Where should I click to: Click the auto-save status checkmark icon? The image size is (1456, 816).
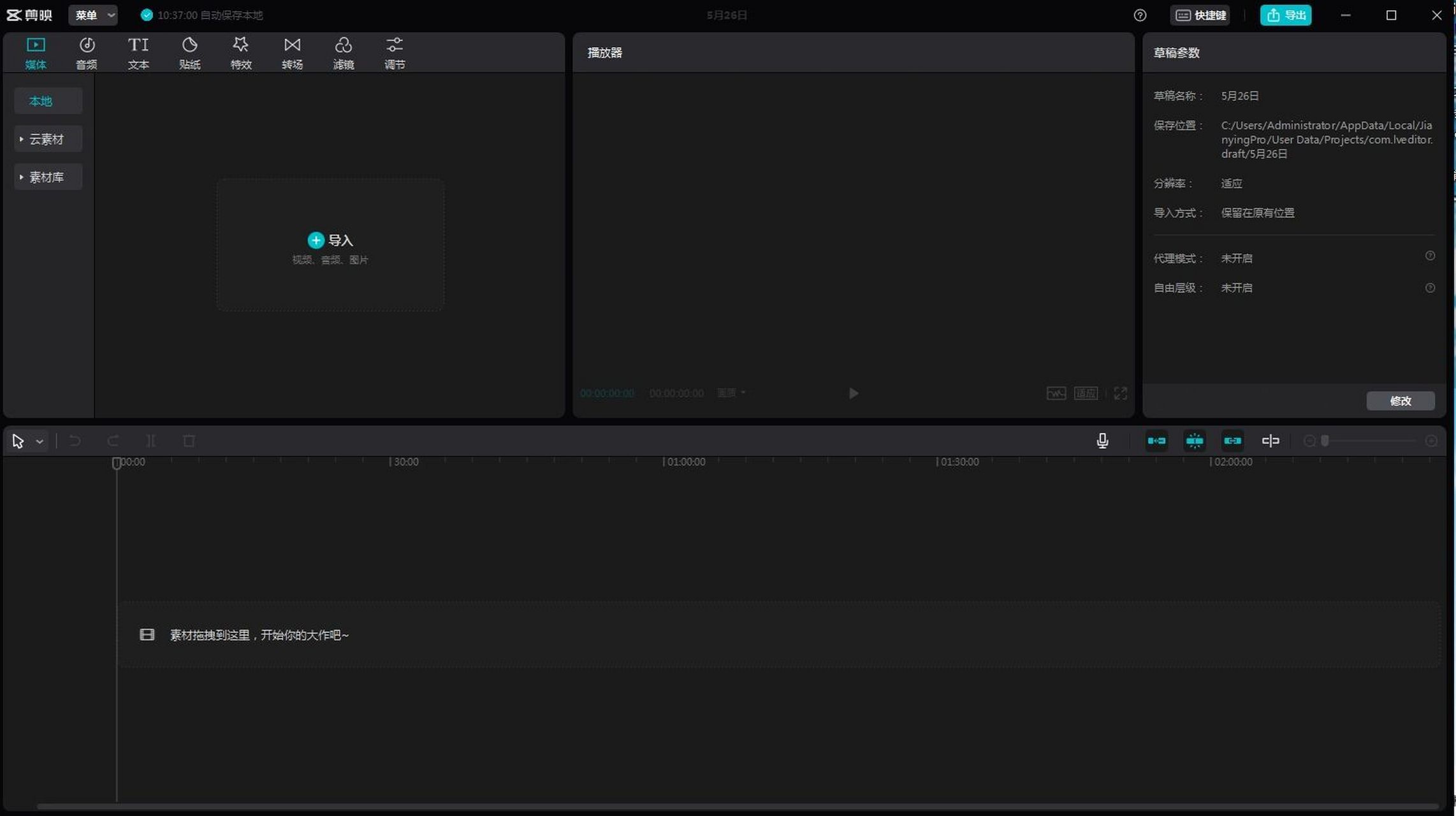(147, 15)
